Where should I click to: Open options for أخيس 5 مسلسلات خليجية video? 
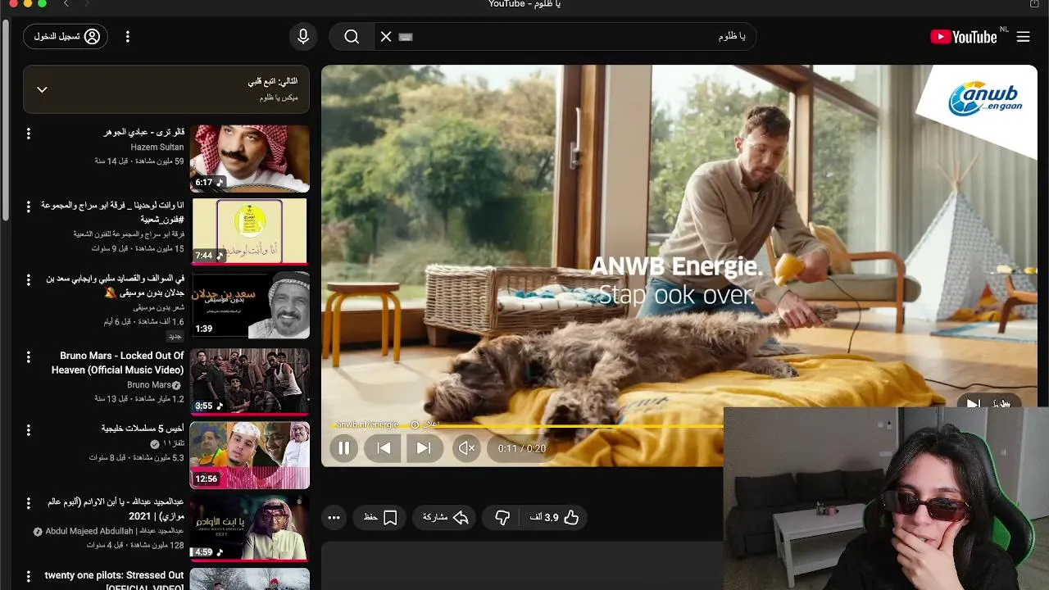tap(28, 430)
